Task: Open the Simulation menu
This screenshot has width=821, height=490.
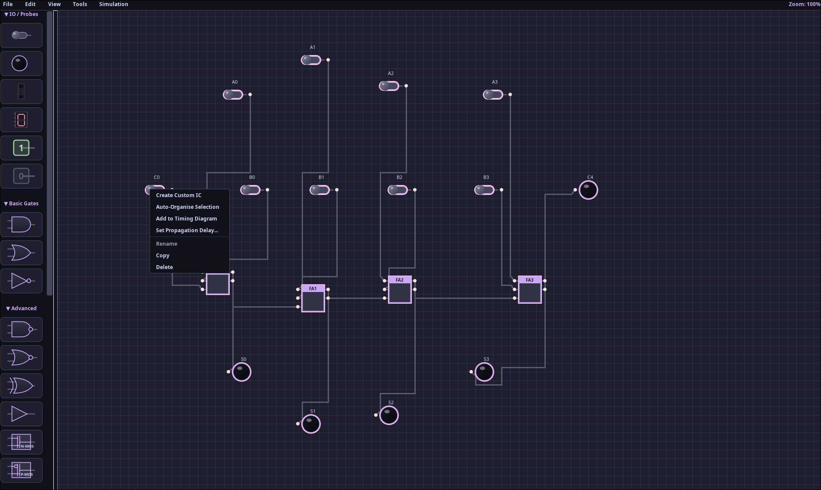Action: click(x=114, y=4)
